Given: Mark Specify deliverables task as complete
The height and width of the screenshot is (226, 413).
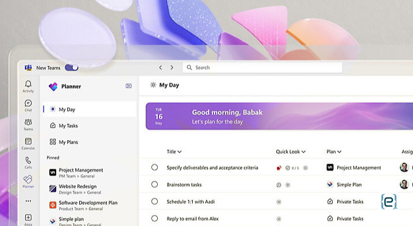Looking at the screenshot, I should [155, 167].
